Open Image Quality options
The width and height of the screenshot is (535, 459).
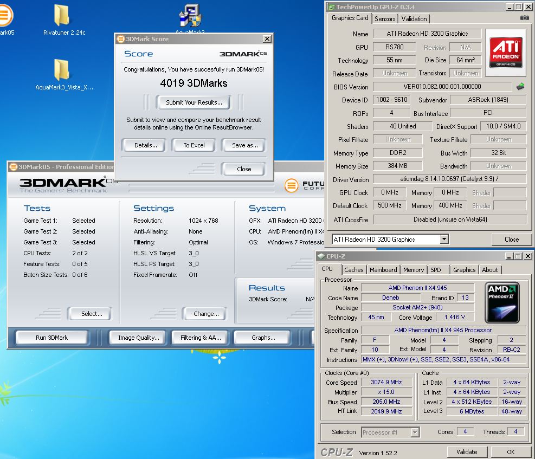tap(139, 338)
